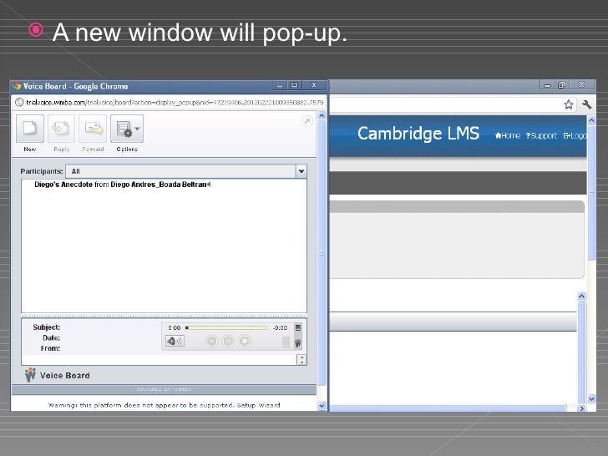Click the wrench settings icon in Cambridge LMS window
608x456 pixels.
pos(586,104)
